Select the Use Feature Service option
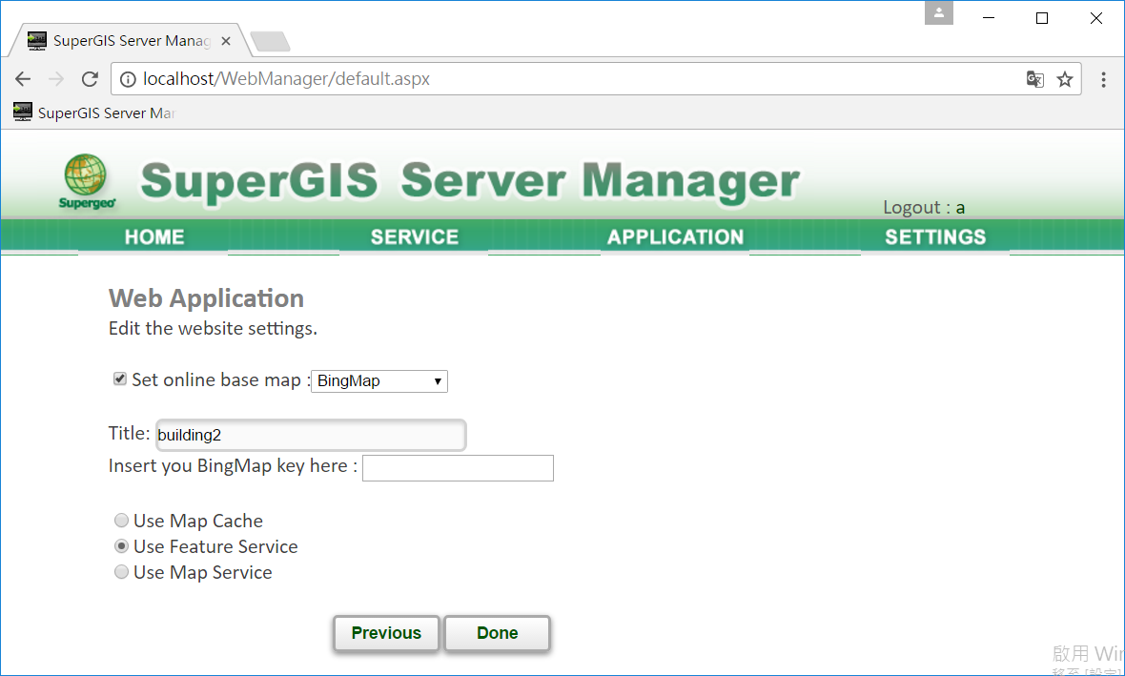The image size is (1125, 676). [x=121, y=546]
